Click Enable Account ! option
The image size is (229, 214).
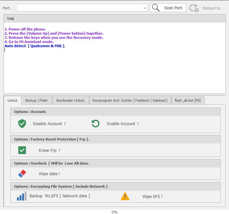(x=123, y=124)
